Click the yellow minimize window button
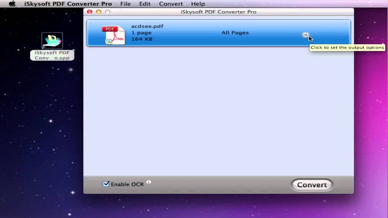This screenshot has height=218, width=388. coord(99,12)
